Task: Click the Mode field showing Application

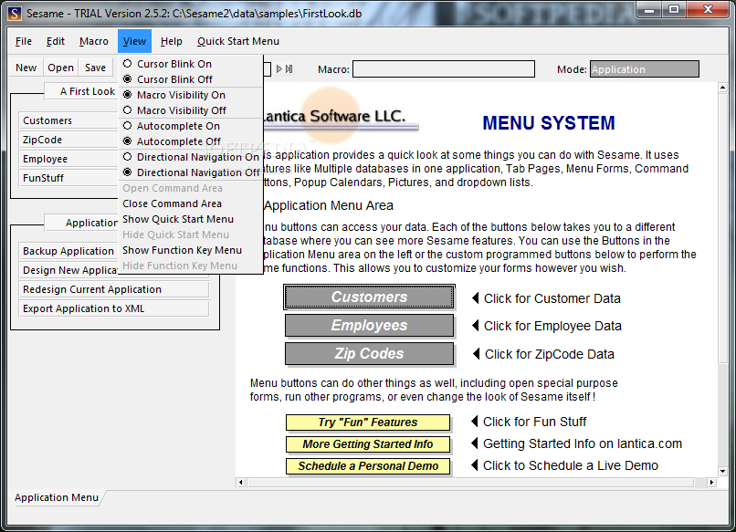Action: [645, 69]
